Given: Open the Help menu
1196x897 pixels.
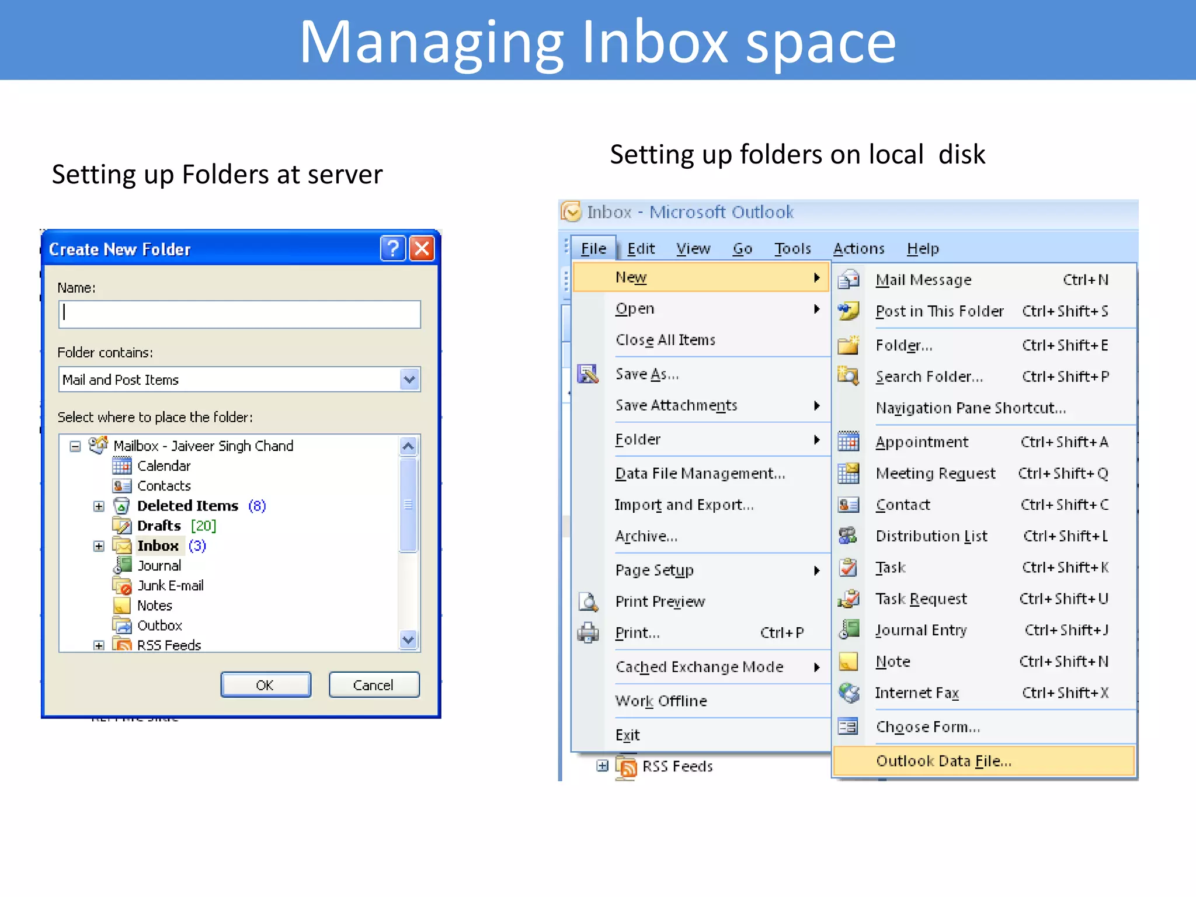Looking at the screenshot, I should [x=923, y=249].
